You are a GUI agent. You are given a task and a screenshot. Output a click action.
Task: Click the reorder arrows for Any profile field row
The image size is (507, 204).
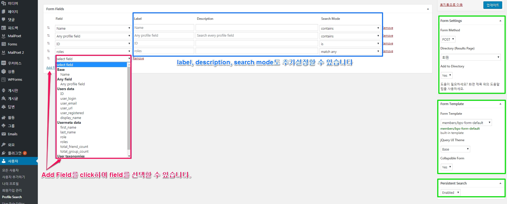click(x=49, y=36)
